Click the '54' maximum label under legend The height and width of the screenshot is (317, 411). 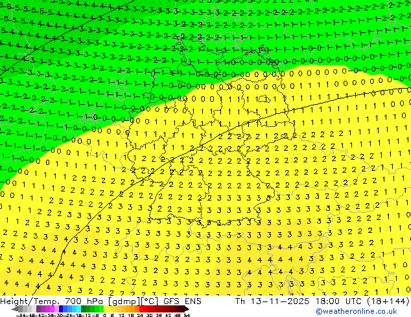coord(187,316)
